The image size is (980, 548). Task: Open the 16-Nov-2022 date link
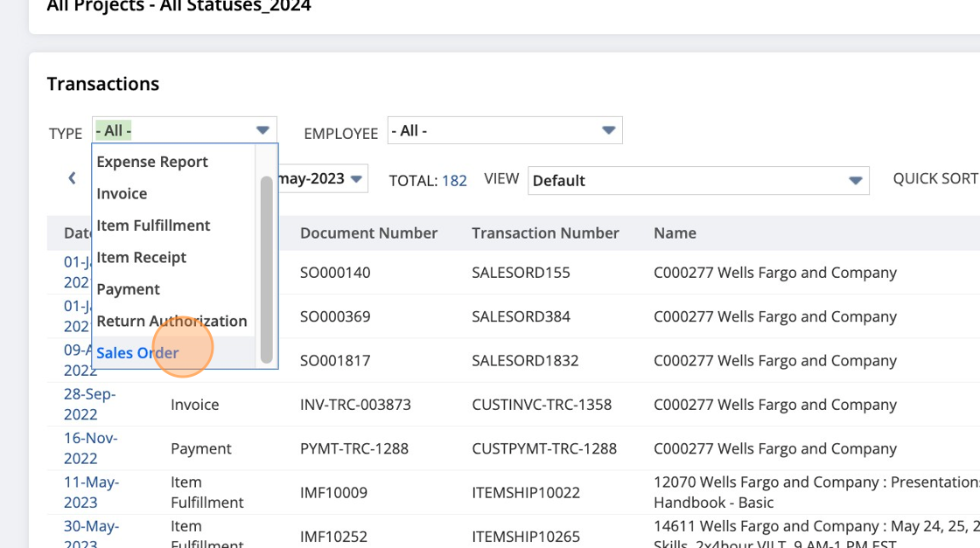coord(91,448)
